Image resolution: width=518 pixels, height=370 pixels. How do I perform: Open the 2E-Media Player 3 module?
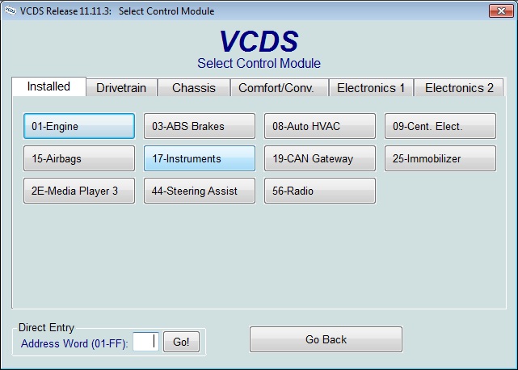click(79, 191)
